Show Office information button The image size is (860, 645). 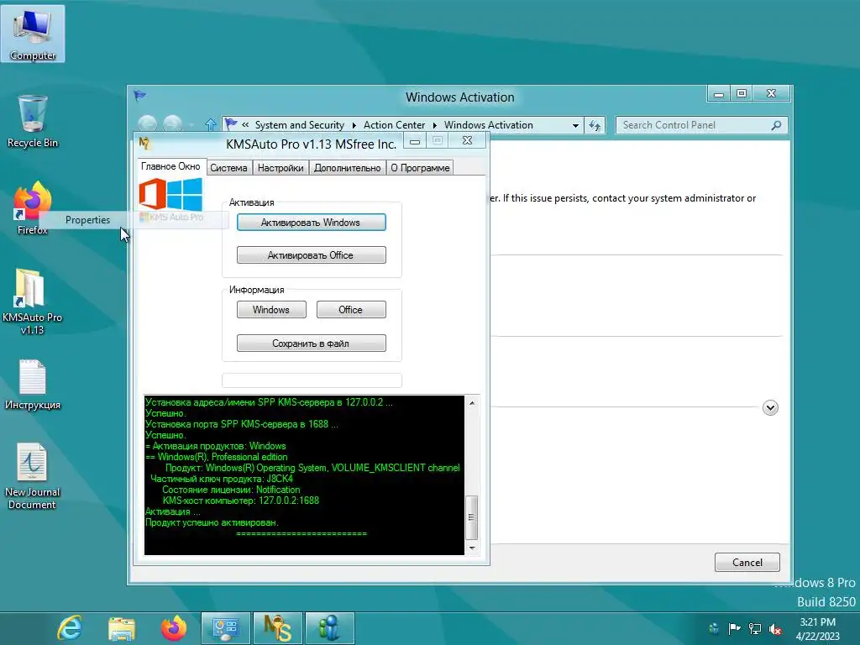point(351,310)
